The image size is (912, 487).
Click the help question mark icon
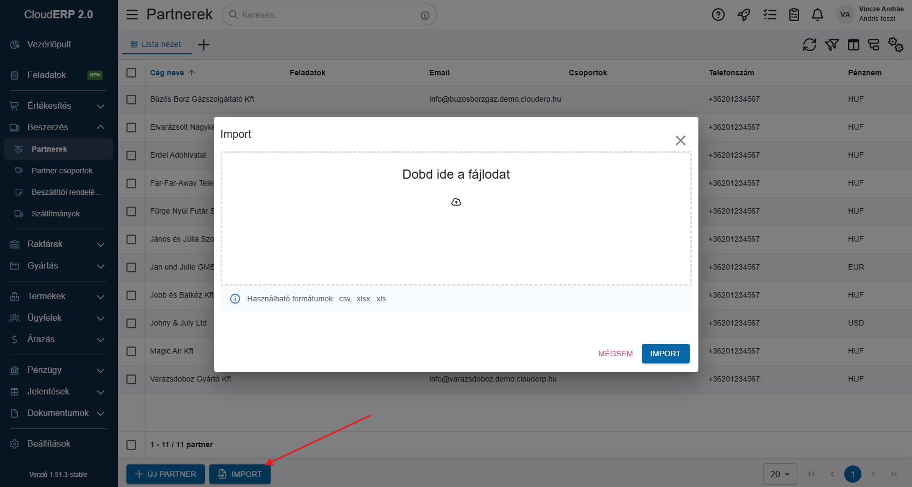click(718, 15)
